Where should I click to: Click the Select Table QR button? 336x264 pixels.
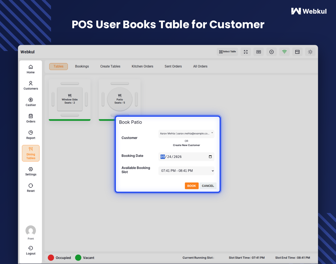[x=227, y=52]
